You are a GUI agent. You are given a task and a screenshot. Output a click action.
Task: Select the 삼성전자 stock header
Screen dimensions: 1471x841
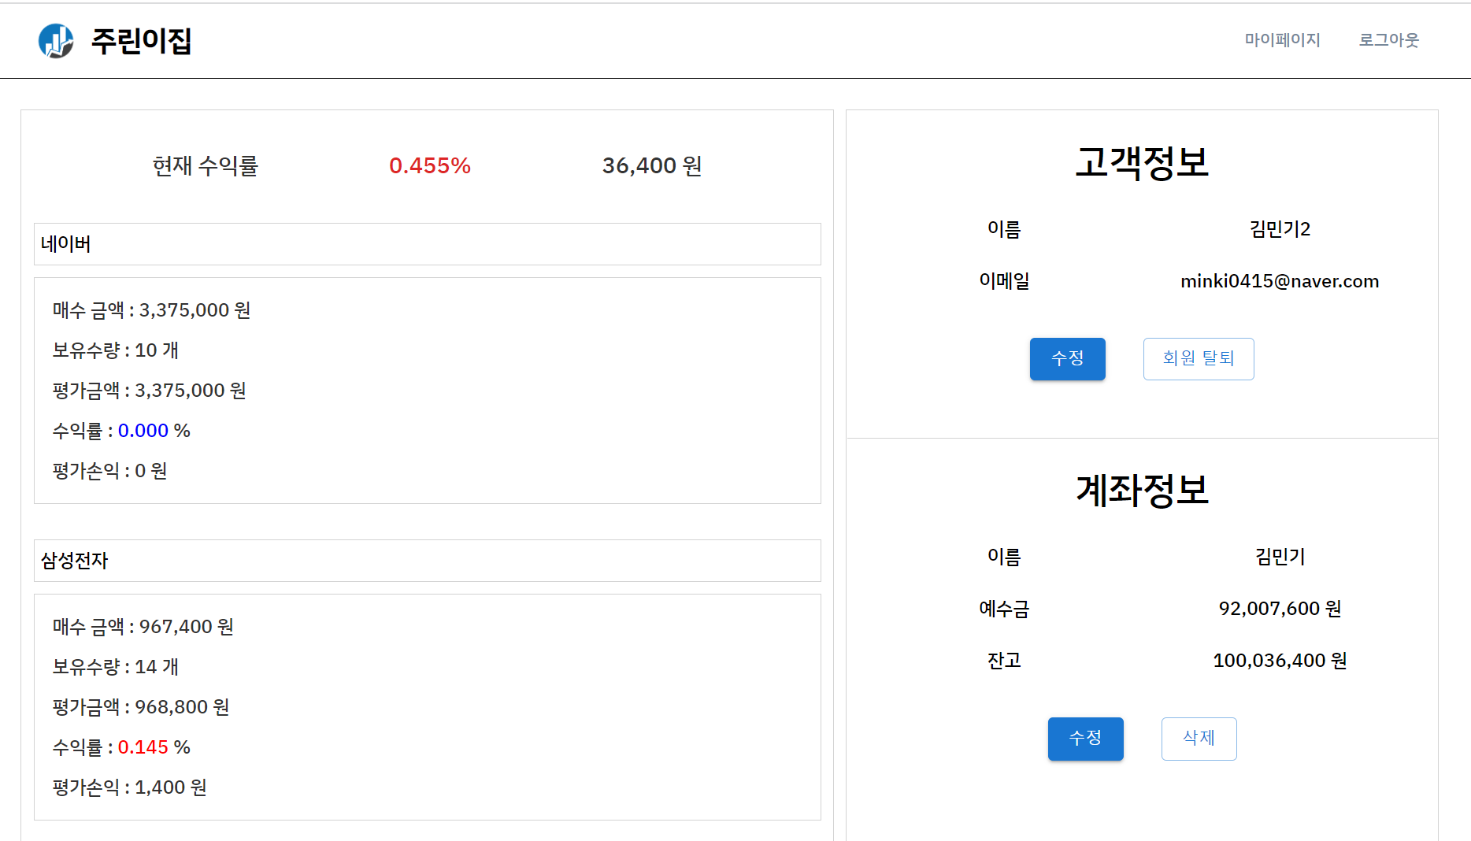[76, 561]
